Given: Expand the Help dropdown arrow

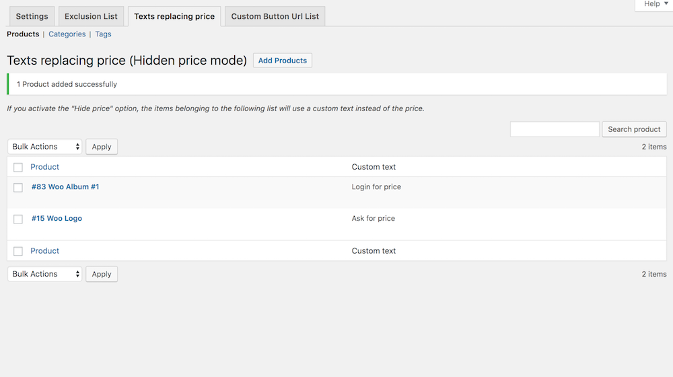Looking at the screenshot, I should click(666, 3).
